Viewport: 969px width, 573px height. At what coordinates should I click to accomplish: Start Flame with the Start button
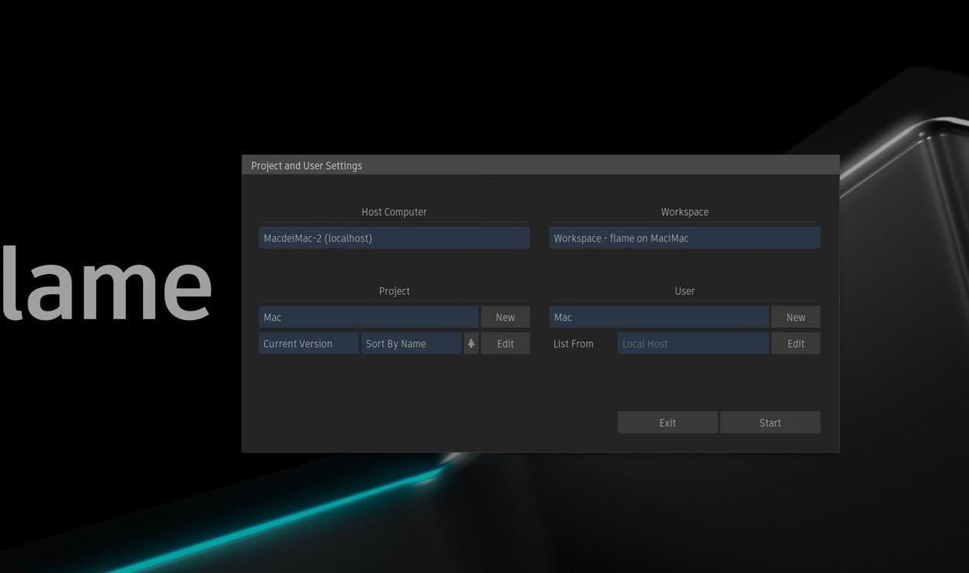coord(770,421)
